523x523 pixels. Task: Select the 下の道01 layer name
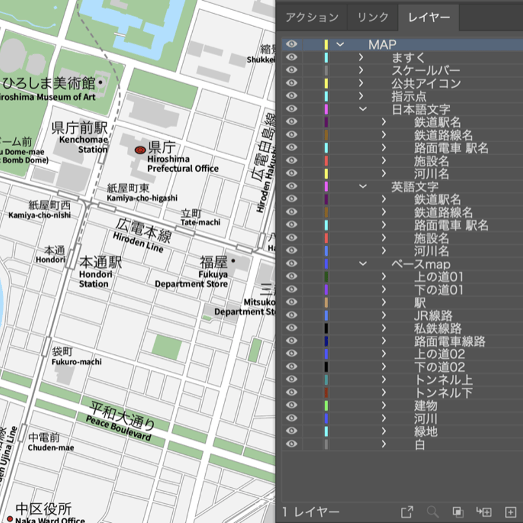439,290
